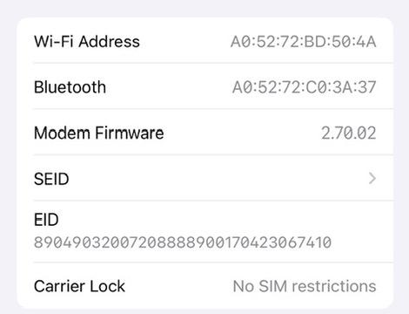Click empty space in Carrier Lock row
Viewport: 409px width, 314px height.
click(x=178, y=286)
